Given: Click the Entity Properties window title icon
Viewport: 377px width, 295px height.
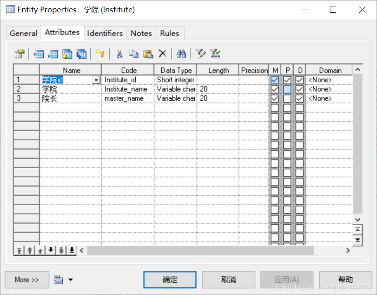Looking at the screenshot, I should point(10,9).
